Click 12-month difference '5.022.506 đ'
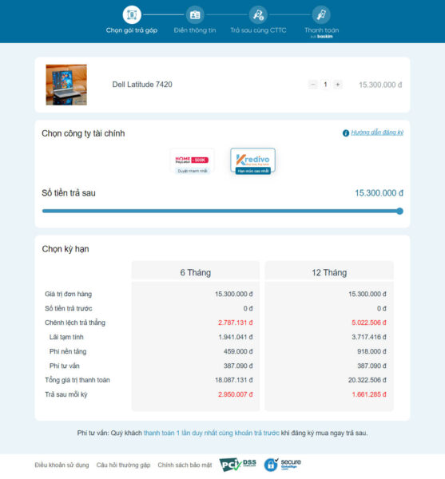The width and height of the screenshot is (445, 479). (369, 323)
